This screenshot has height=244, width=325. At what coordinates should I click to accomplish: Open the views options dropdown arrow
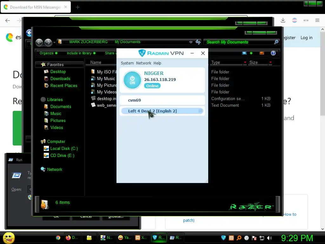251,53
